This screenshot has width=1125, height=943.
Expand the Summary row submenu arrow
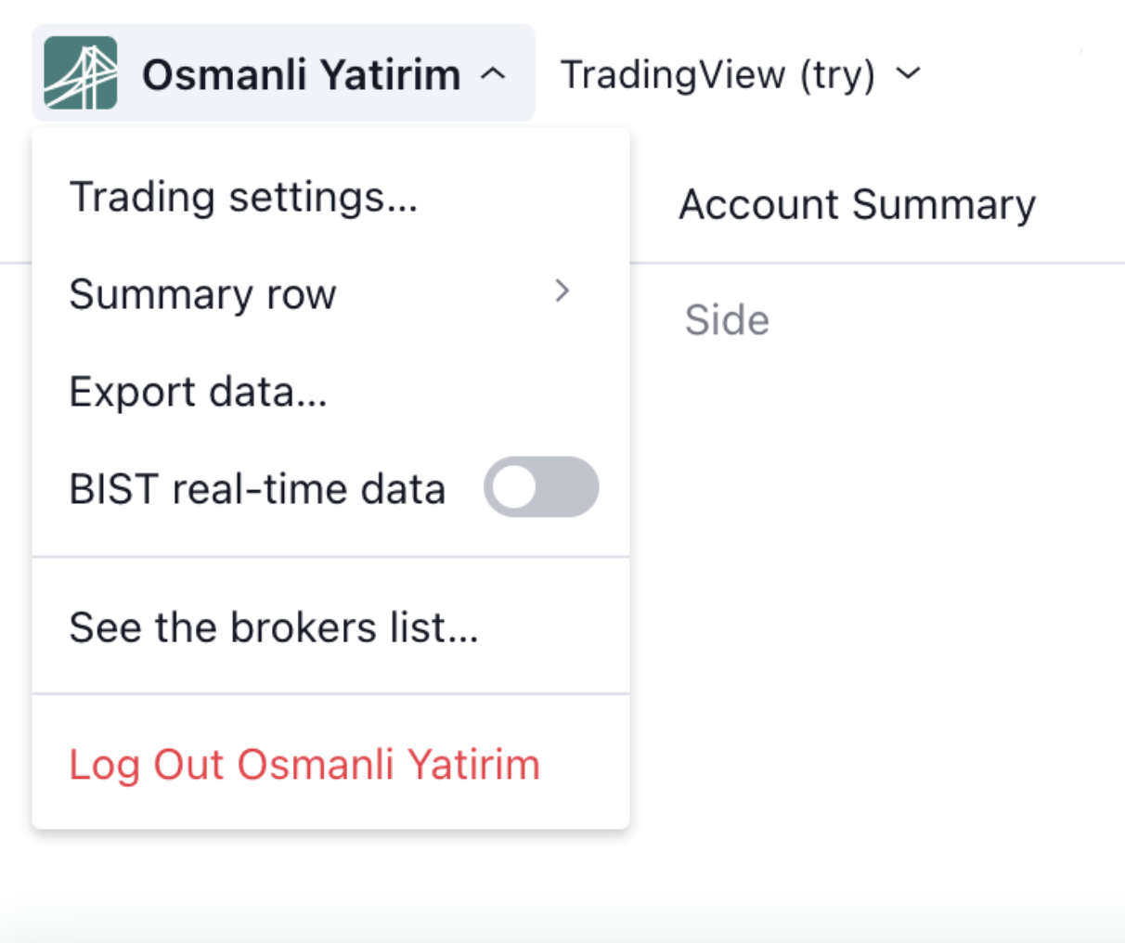coord(562,291)
